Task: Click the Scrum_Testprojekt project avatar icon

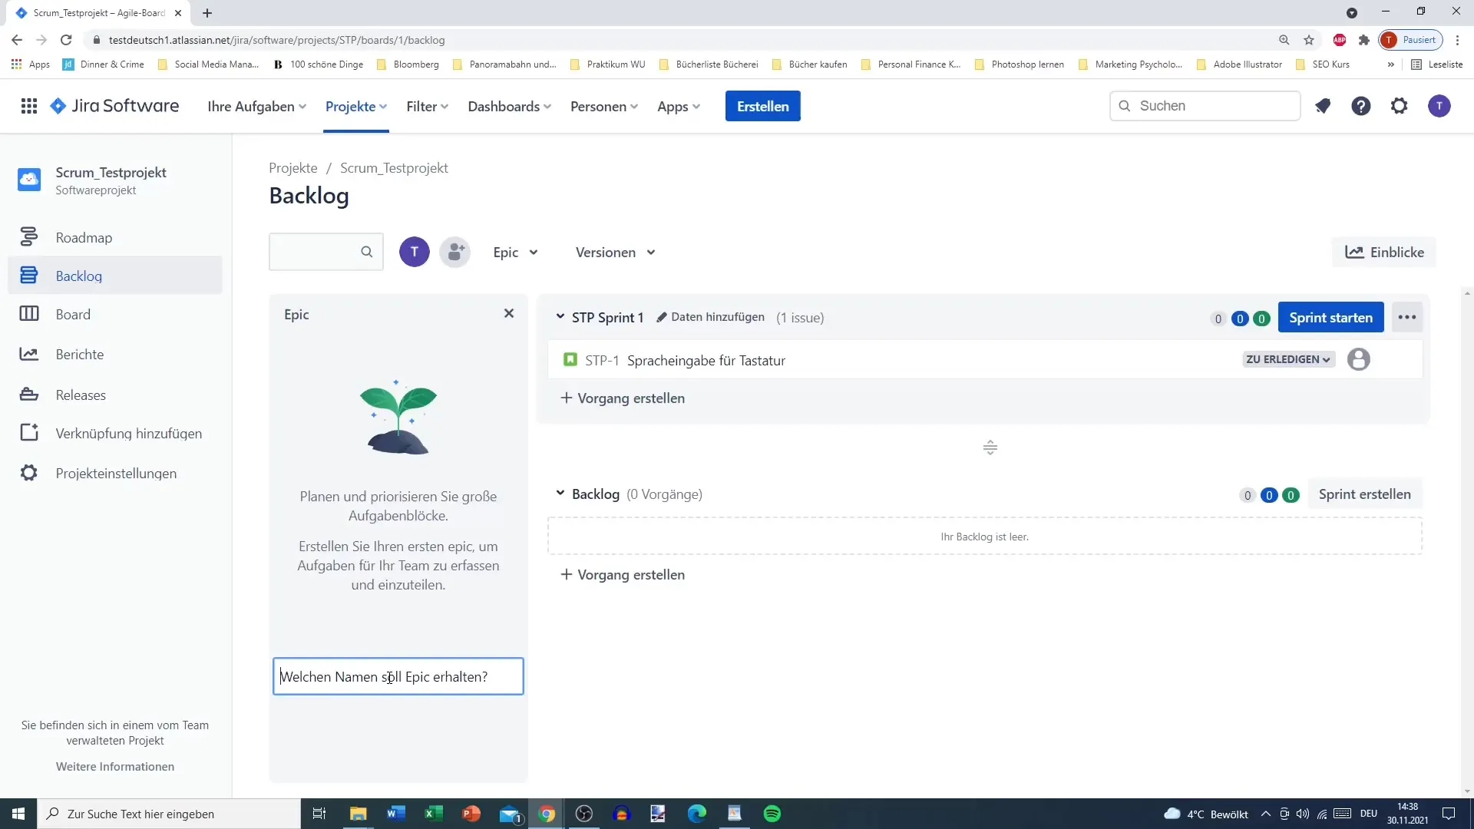Action: 29,180
